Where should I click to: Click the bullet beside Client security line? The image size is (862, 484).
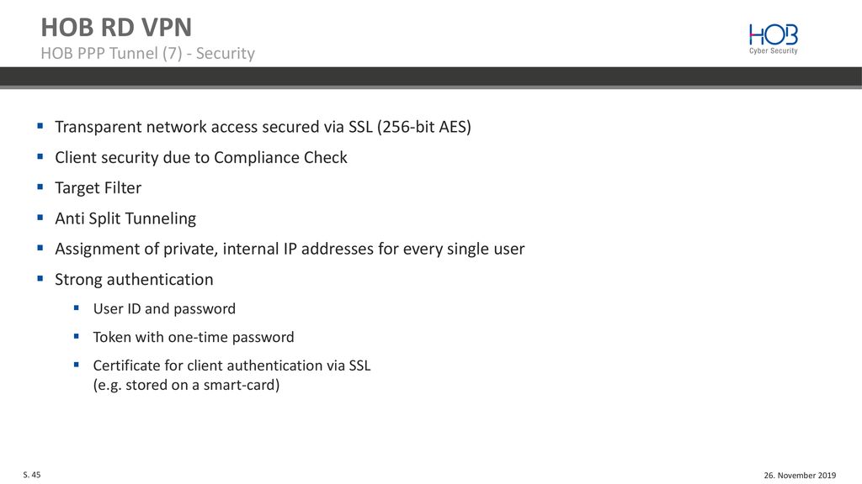point(40,157)
